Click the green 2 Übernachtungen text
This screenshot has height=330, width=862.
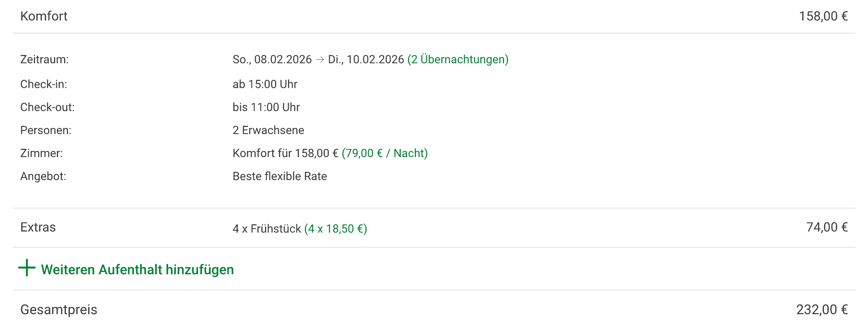click(458, 59)
